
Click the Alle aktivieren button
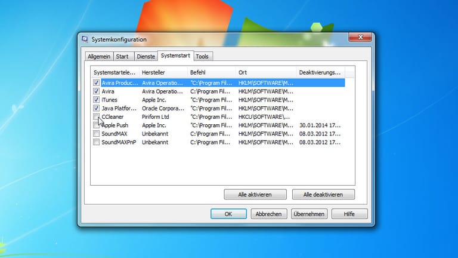255,195
